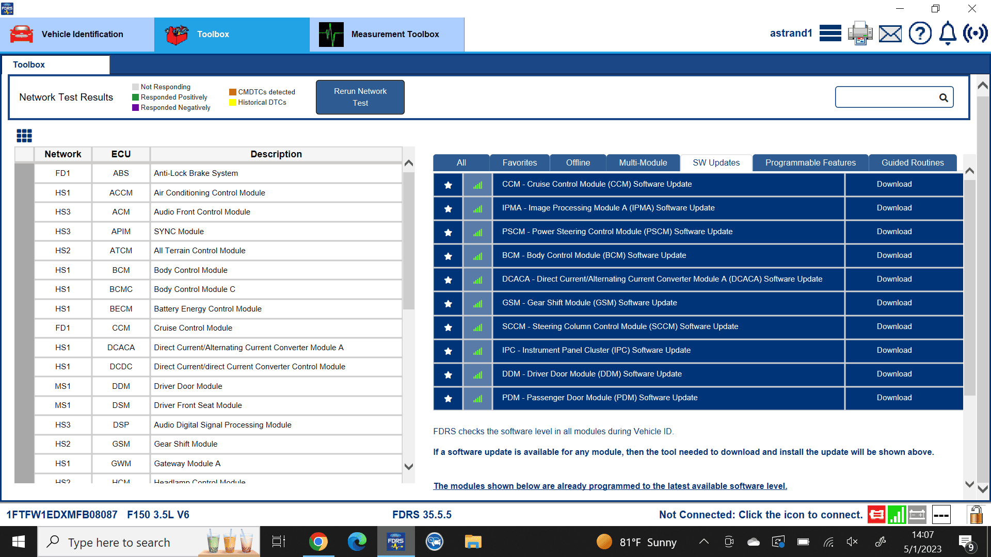Download the BCM Software Update
This screenshot has height=557, width=991.
894,255
